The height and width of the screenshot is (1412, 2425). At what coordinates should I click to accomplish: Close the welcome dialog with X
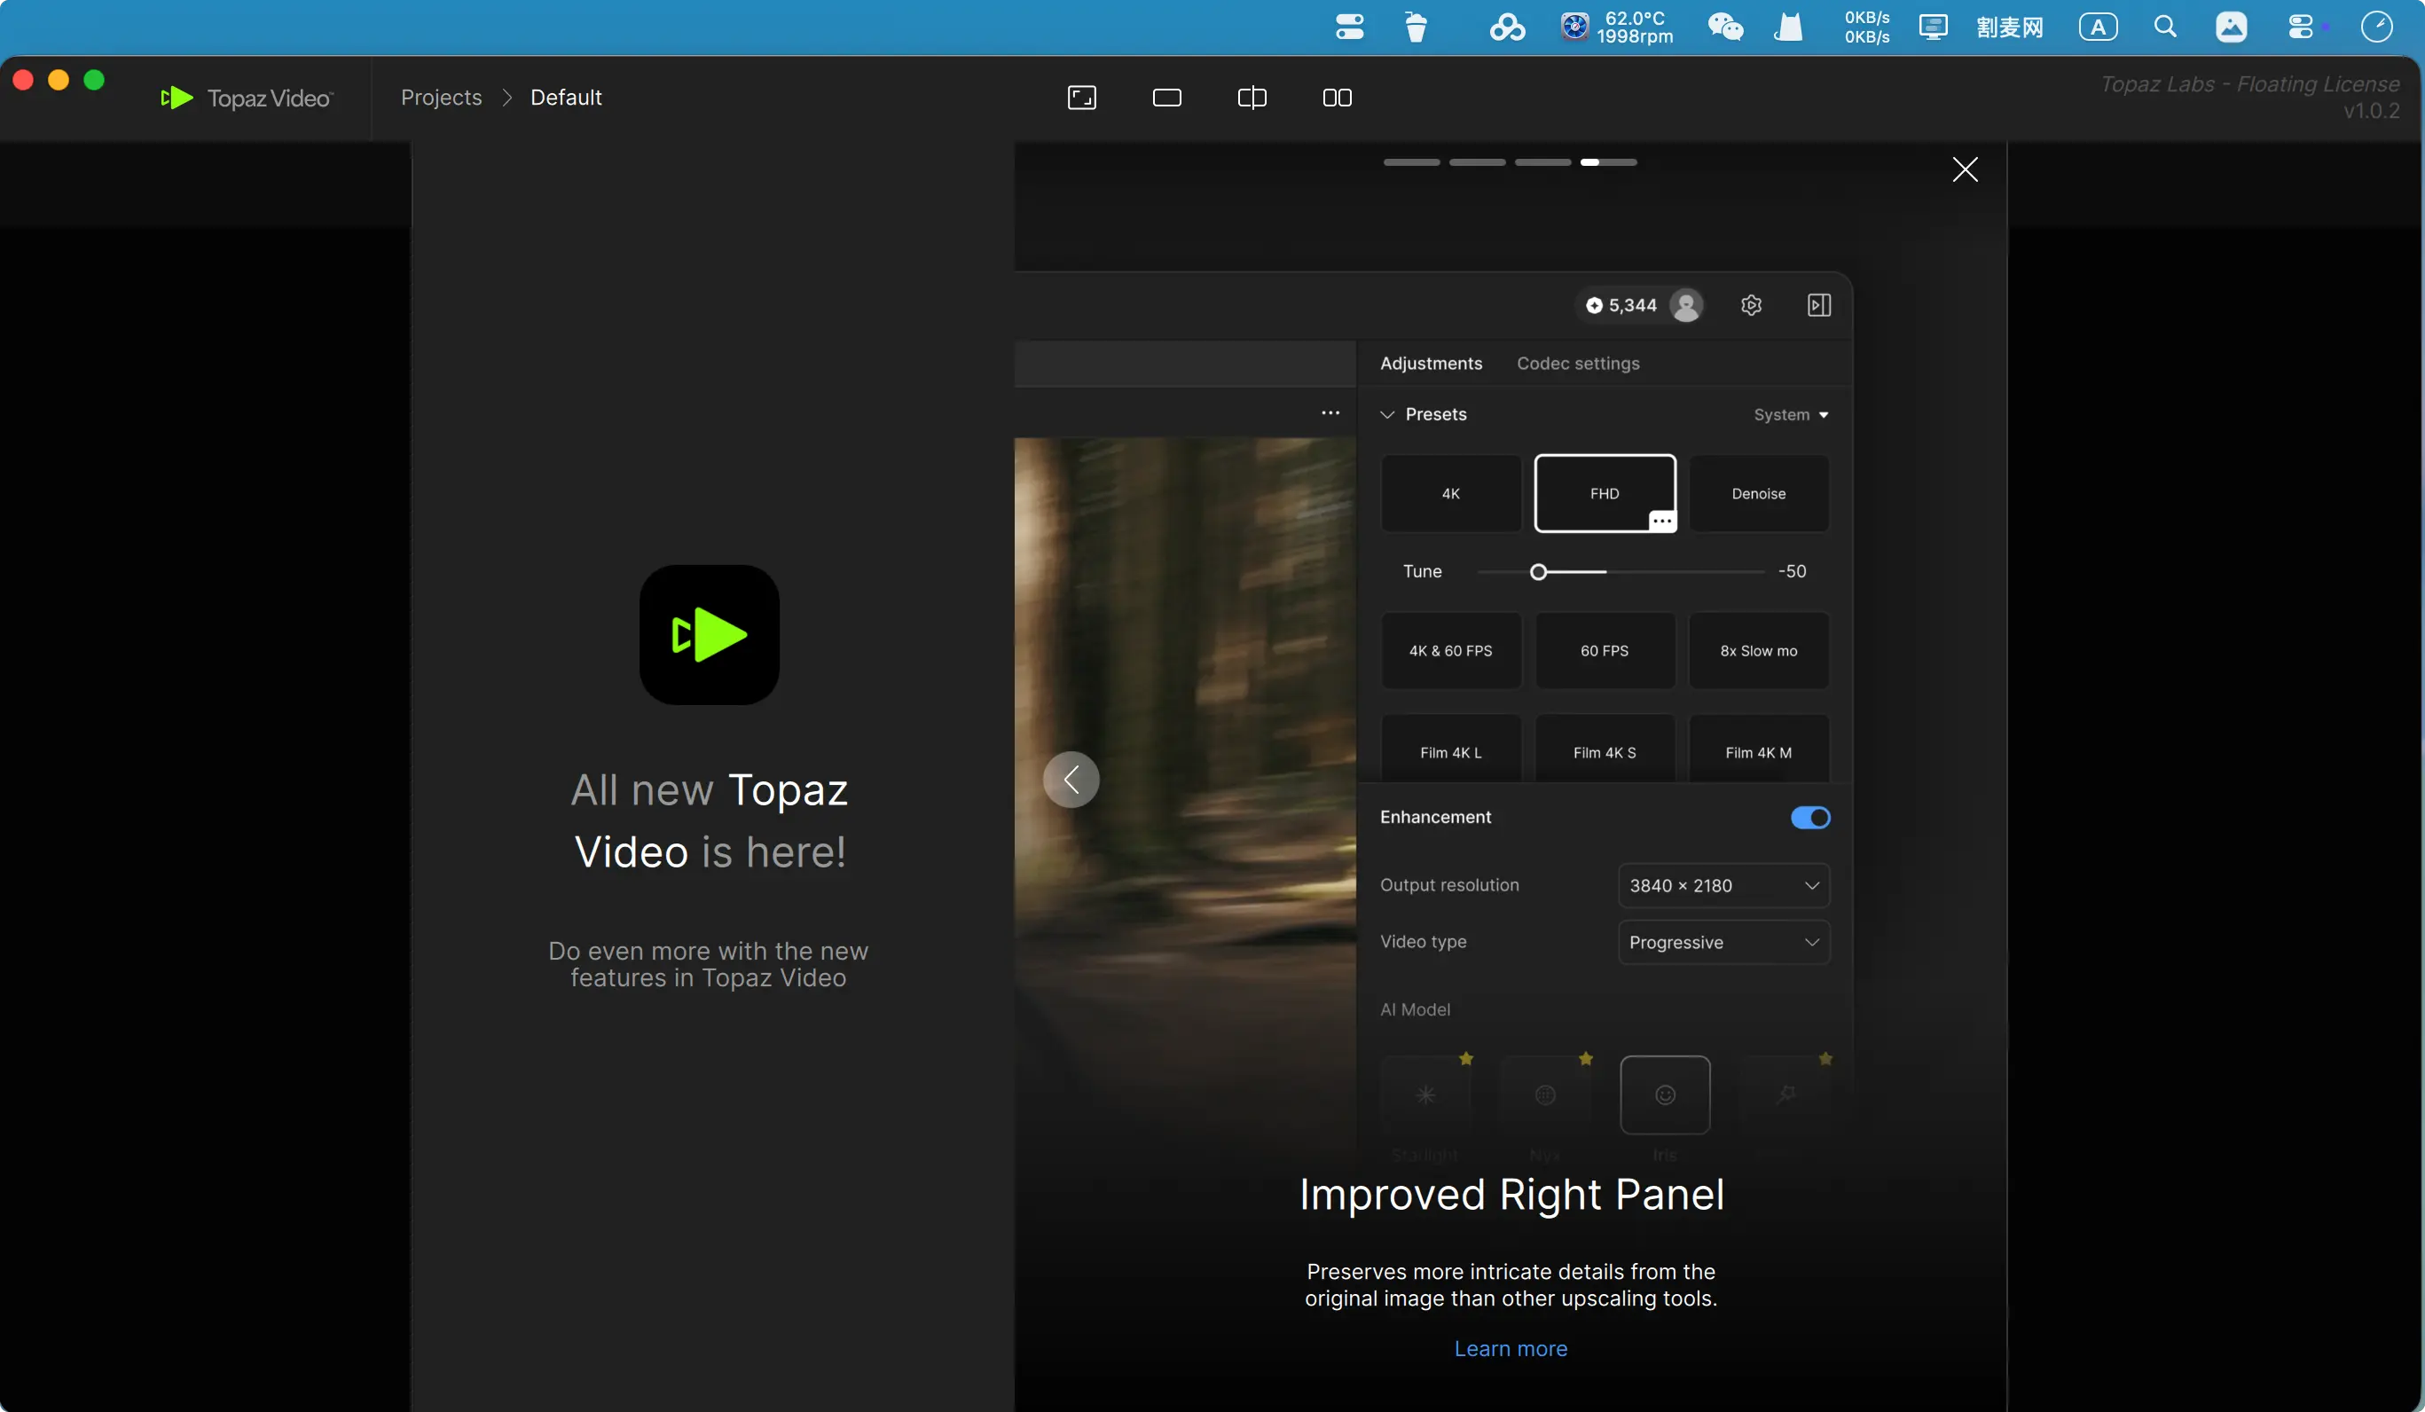1964,169
